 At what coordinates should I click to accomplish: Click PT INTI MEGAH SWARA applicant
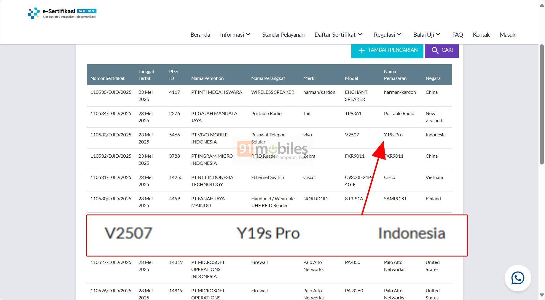tap(217, 92)
